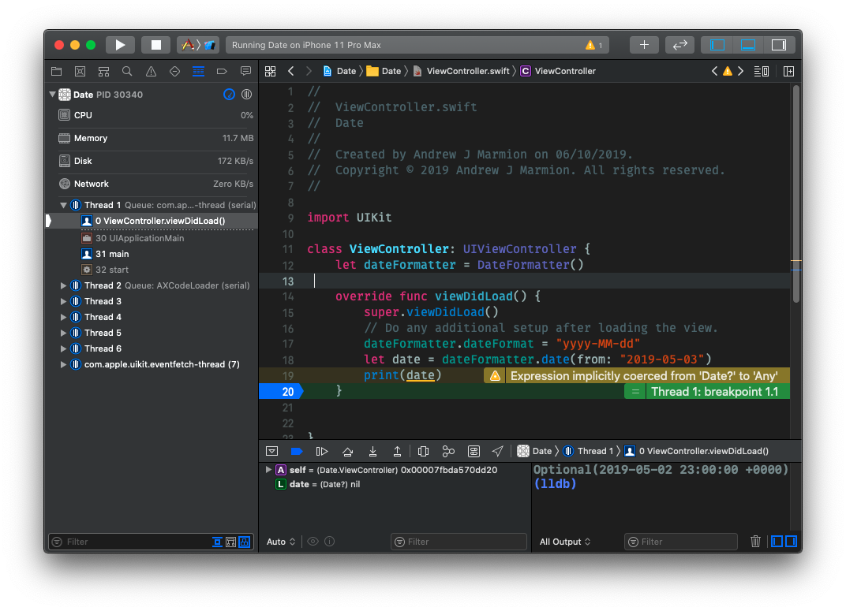Switch to the Project navigator tab
The width and height of the screenshot is (846, 611).
56,71
